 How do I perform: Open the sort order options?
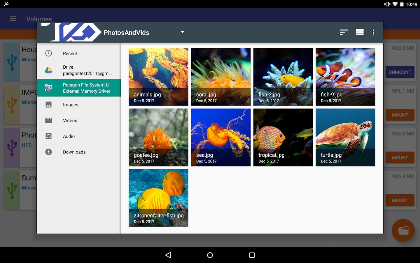(344, 32)
